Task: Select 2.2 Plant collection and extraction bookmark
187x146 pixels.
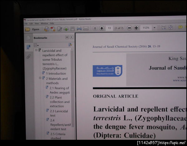Action: click(60, 102)
